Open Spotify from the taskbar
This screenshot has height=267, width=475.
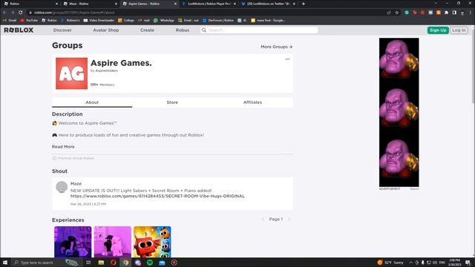pyautogui.click(x=150, y=263)
